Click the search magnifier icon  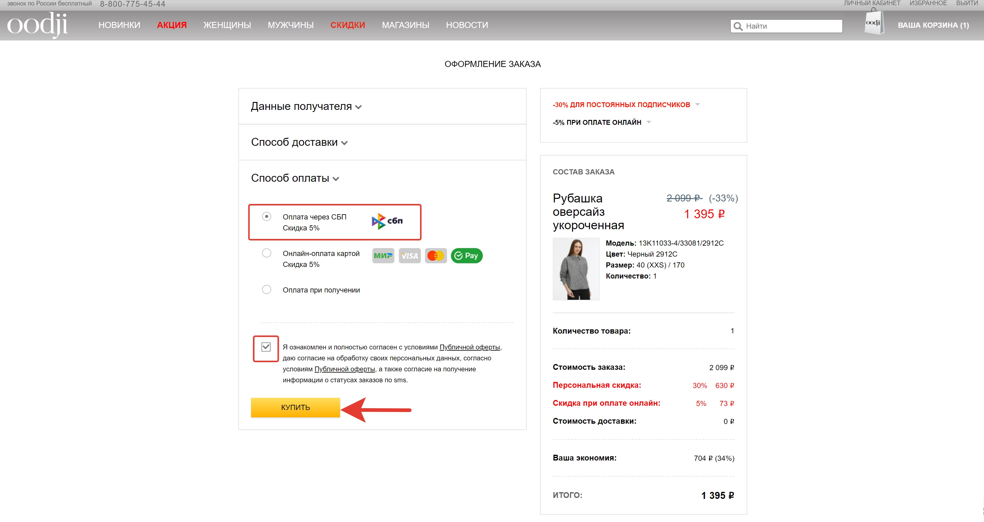pos(738,26)
